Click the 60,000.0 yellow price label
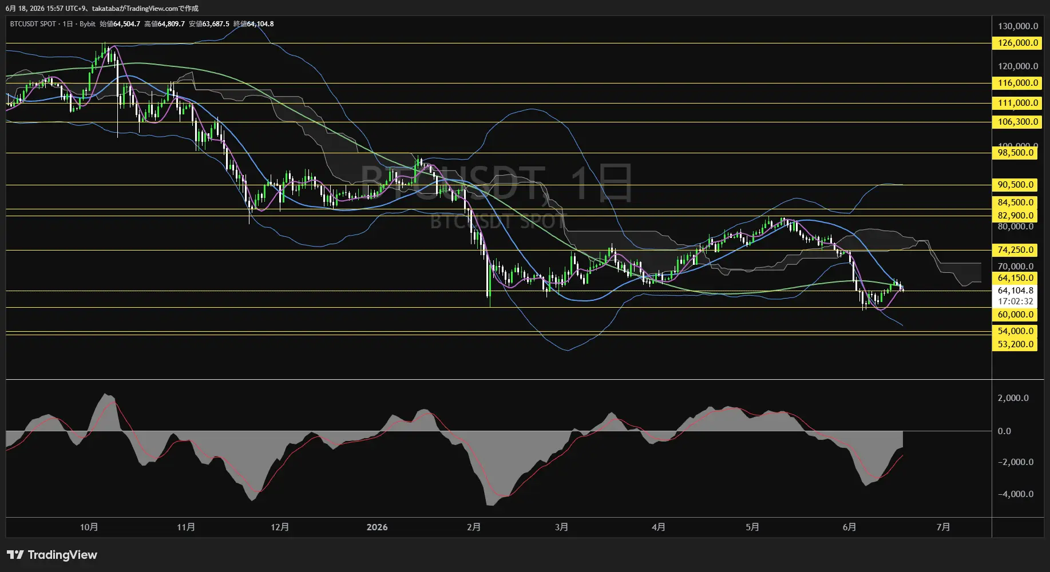The height and width of the screenshot is (572, 1050). tap(1015, 315)
